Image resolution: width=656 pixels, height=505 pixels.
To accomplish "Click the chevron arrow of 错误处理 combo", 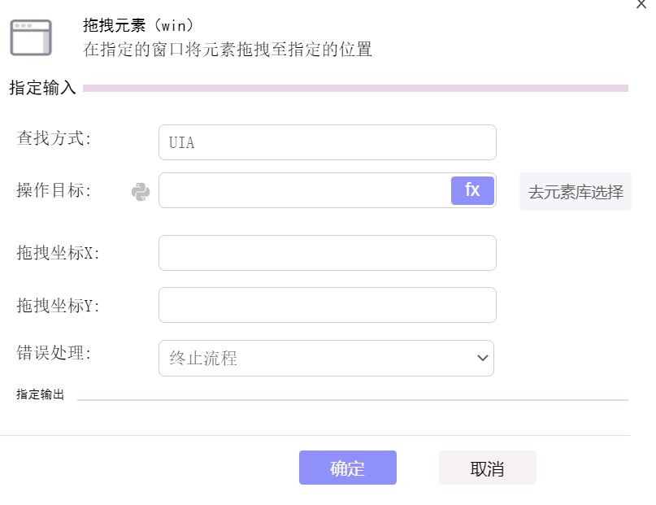I will point(482,358).
